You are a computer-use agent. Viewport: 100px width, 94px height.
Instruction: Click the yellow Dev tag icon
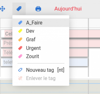tap(20, 31)
